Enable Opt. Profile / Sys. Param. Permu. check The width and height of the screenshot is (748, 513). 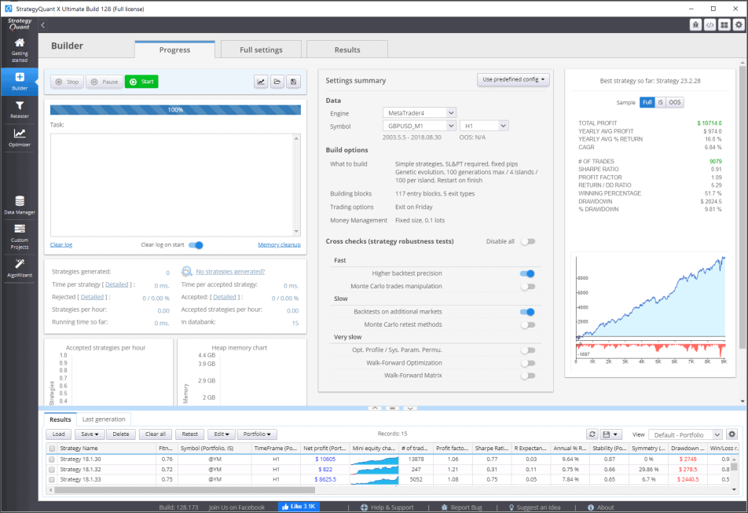[528, 350]
